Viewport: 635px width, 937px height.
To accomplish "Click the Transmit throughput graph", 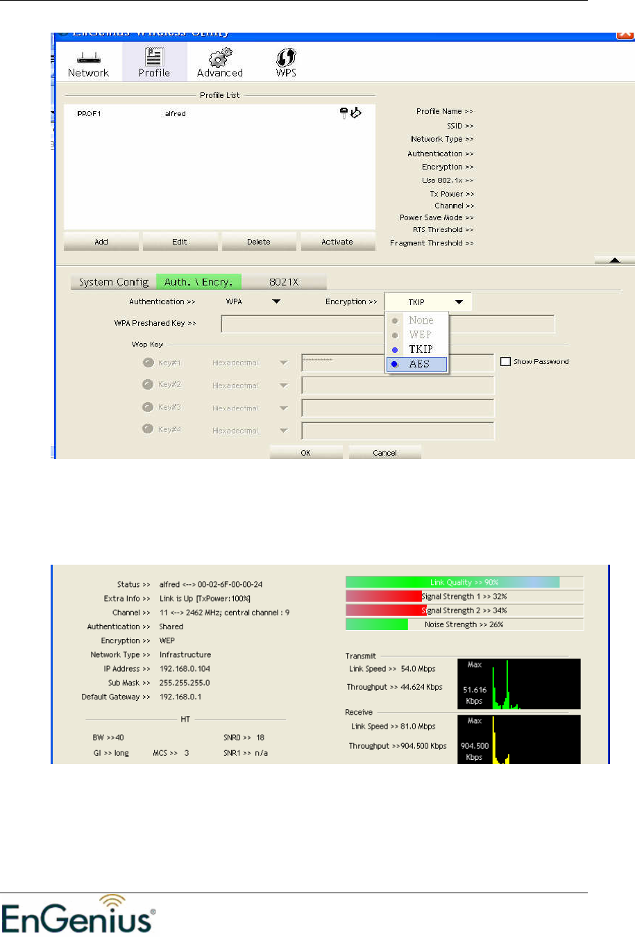I will coord(519,684).
